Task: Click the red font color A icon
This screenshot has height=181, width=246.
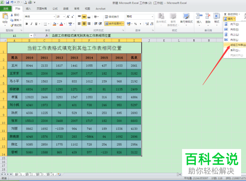Action: [61, 24]
